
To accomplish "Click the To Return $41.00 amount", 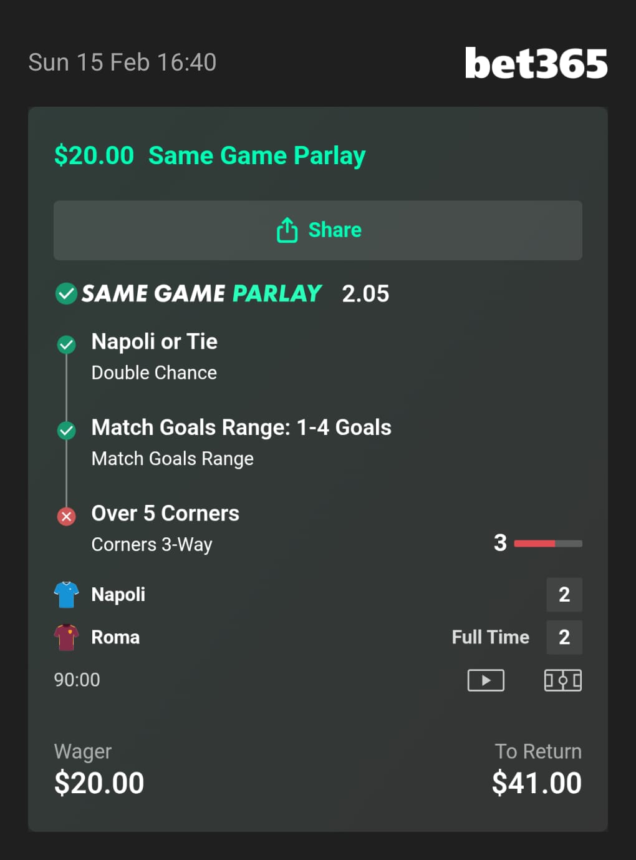I will coord(536,783).
